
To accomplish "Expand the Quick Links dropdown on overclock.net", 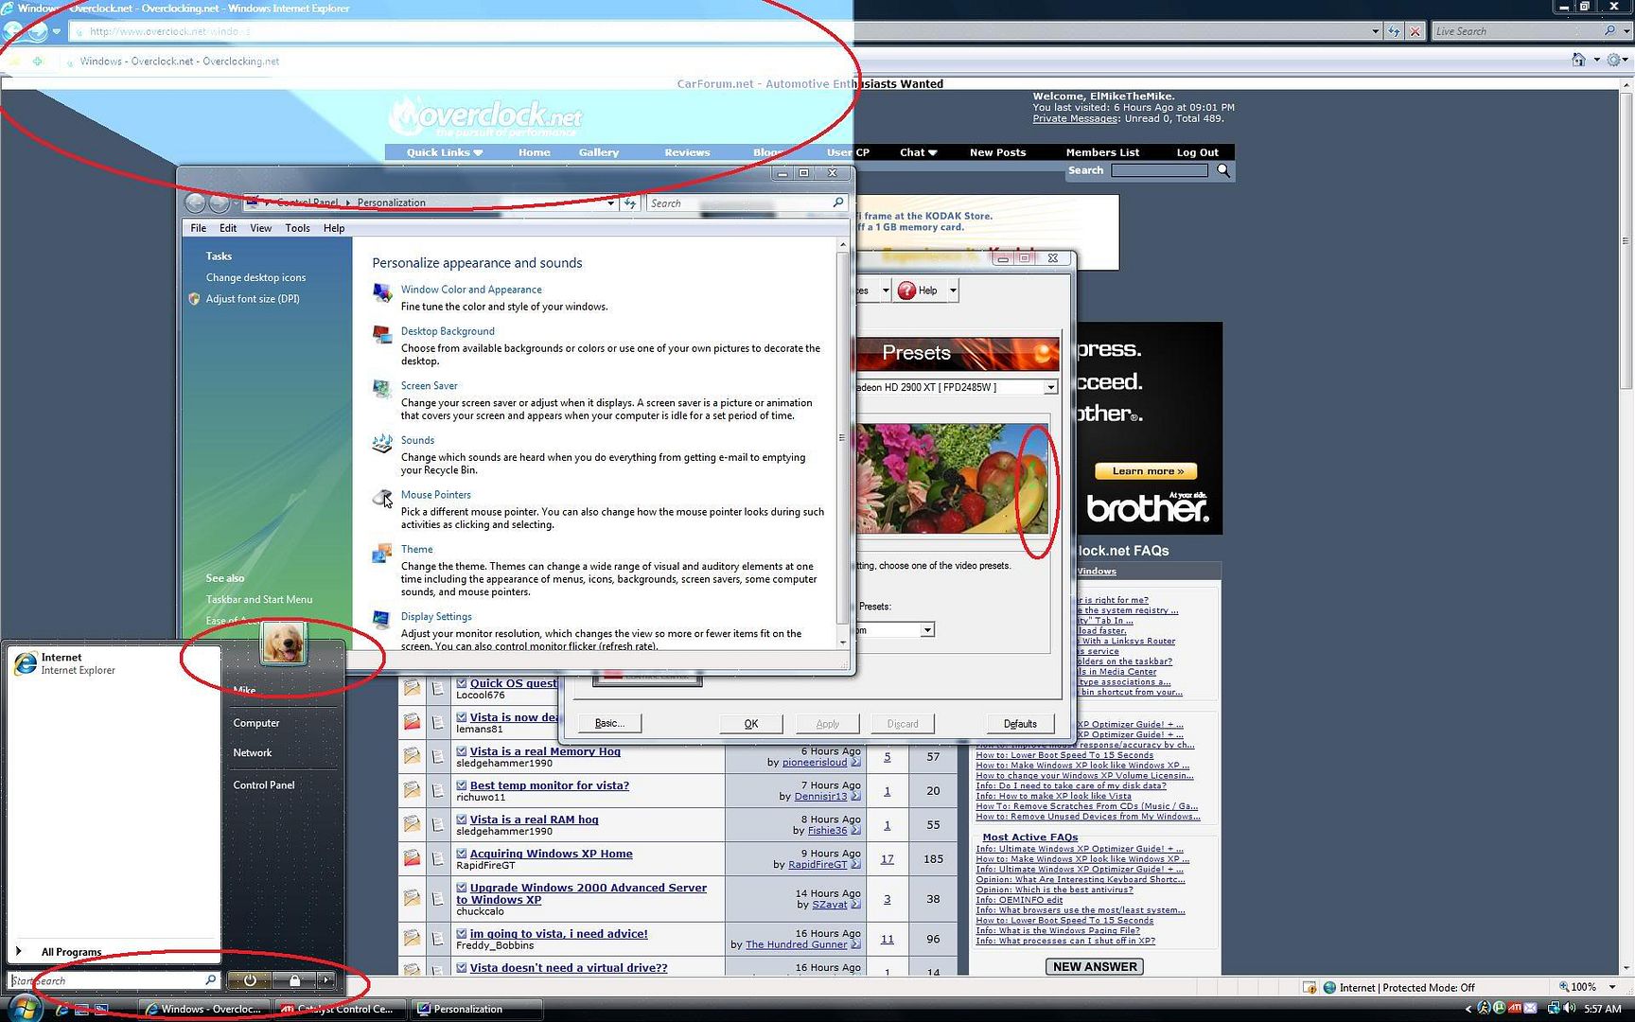I will (441, 152).
